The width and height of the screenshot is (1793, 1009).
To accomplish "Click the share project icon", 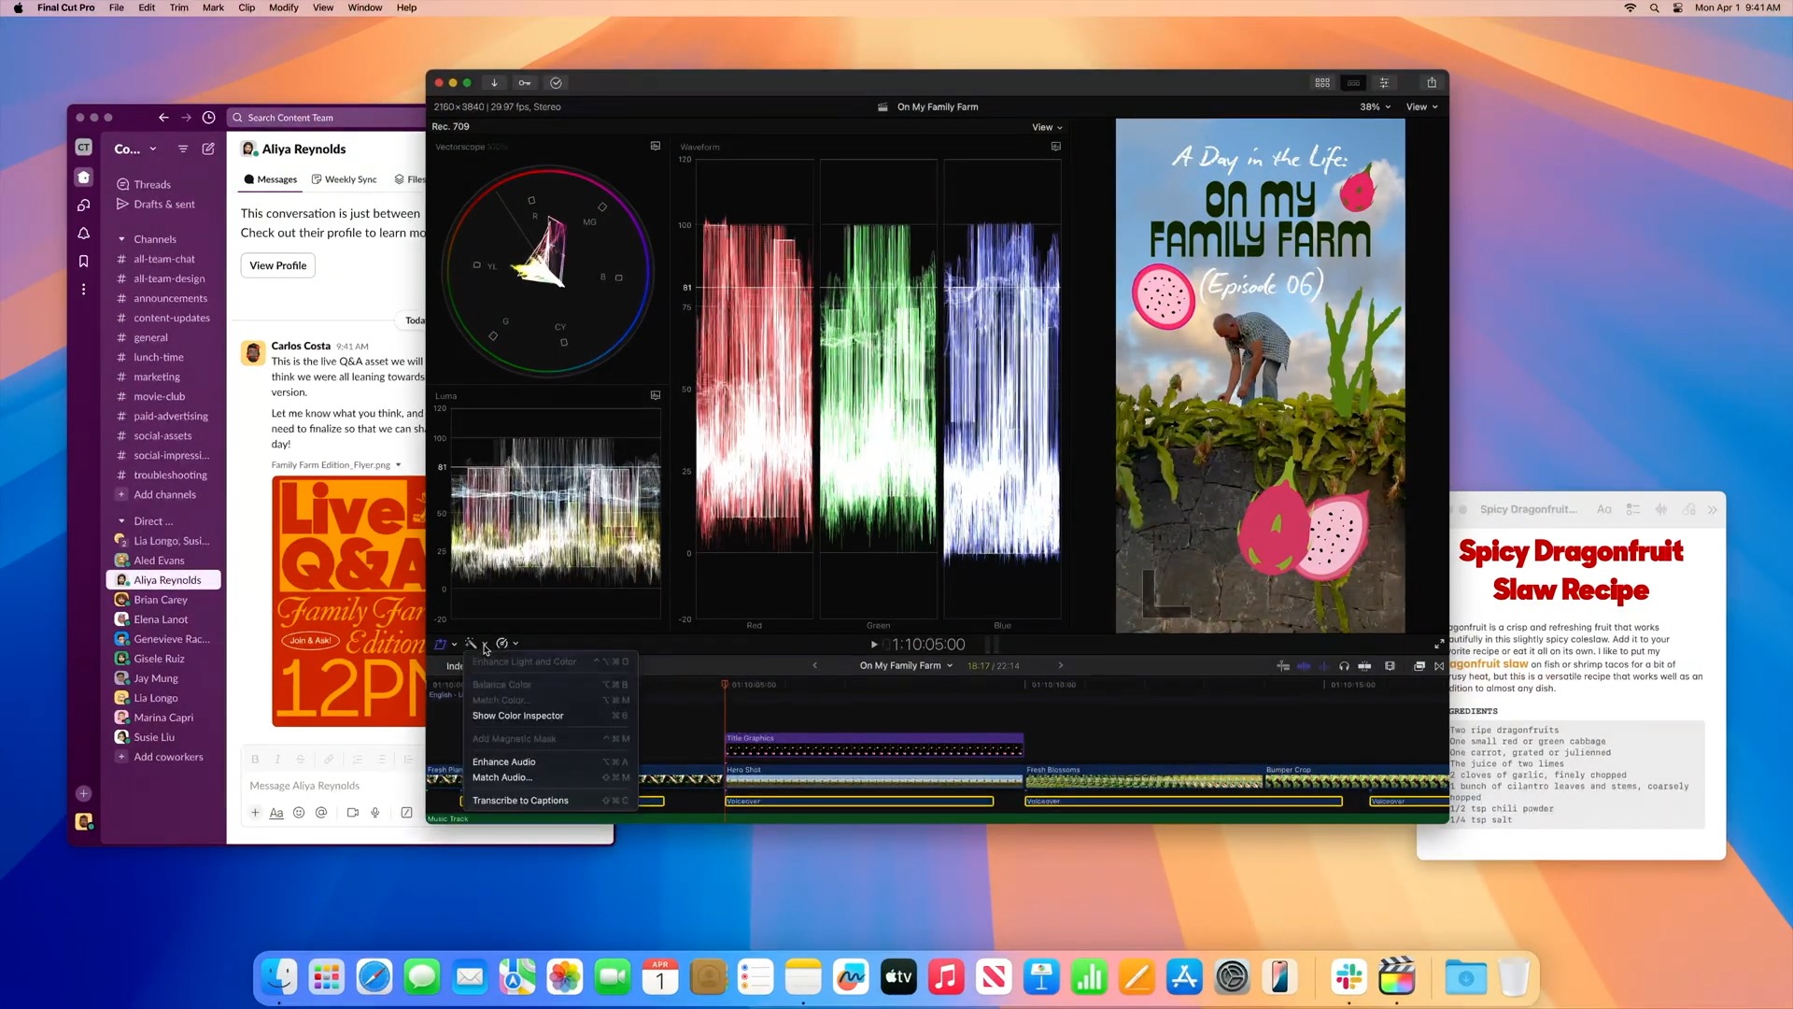I will 1431,83.
